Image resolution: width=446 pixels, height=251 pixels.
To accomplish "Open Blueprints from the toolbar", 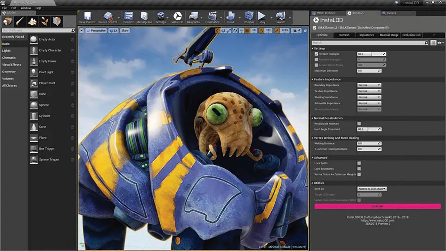I will point(193,18).
